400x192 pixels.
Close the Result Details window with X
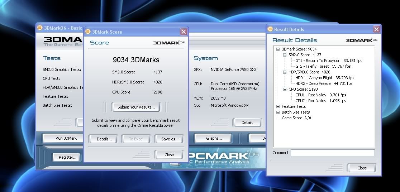(x=376, y=29)
